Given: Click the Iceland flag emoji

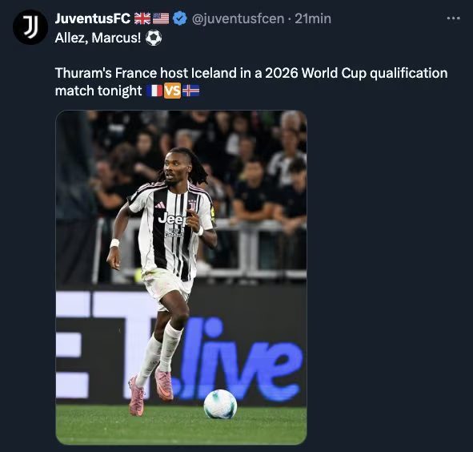Looking at the screenshot, I should pos(191,91).
